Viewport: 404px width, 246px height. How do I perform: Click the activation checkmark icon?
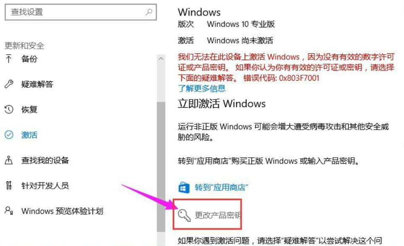(9, 135)
